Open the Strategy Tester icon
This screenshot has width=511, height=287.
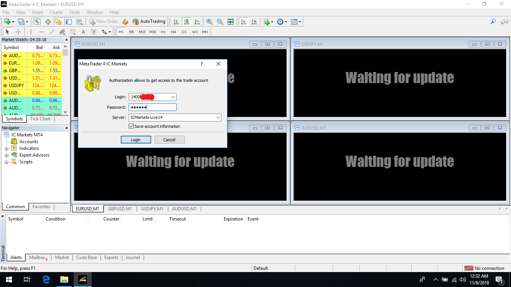click(x=79, y=22)
